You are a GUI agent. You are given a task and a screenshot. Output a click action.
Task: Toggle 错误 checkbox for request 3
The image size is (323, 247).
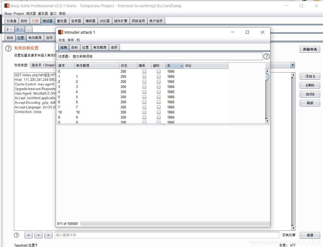click(x=144, y=87)
